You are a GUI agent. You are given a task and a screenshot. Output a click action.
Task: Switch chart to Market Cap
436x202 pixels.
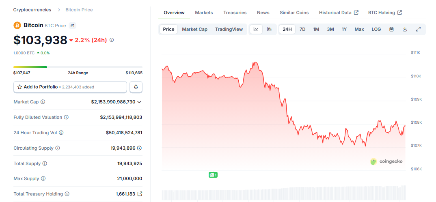[194, 29]
